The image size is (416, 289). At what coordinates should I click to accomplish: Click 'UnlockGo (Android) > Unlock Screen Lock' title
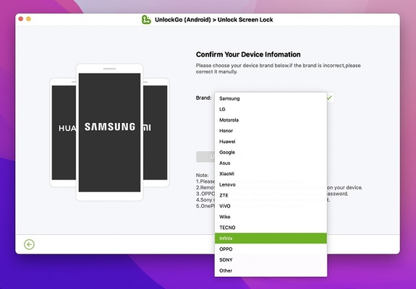point(214,20)
